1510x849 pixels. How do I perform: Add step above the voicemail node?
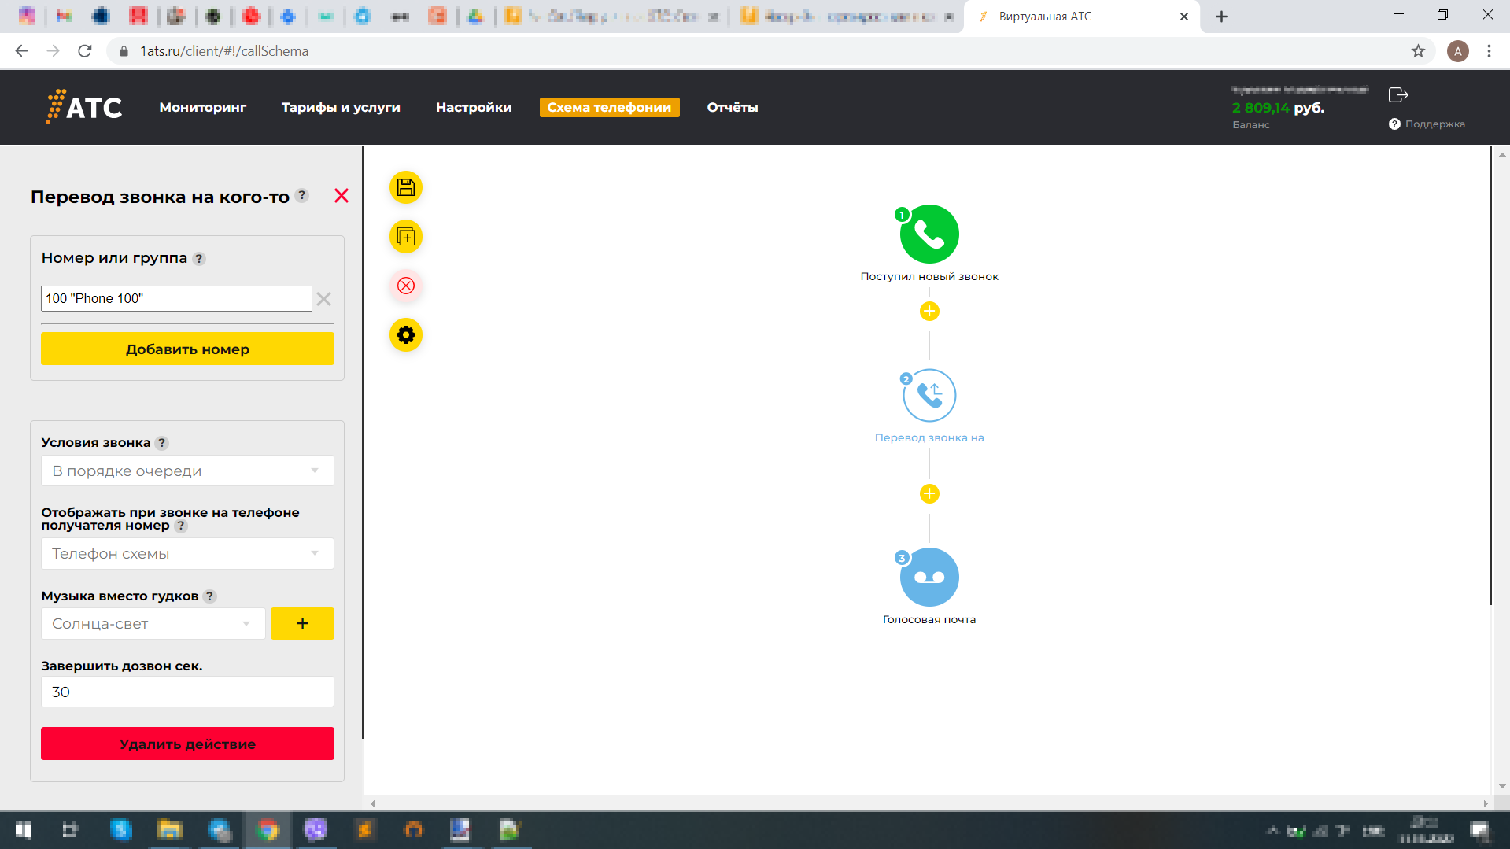pos(929,494)
